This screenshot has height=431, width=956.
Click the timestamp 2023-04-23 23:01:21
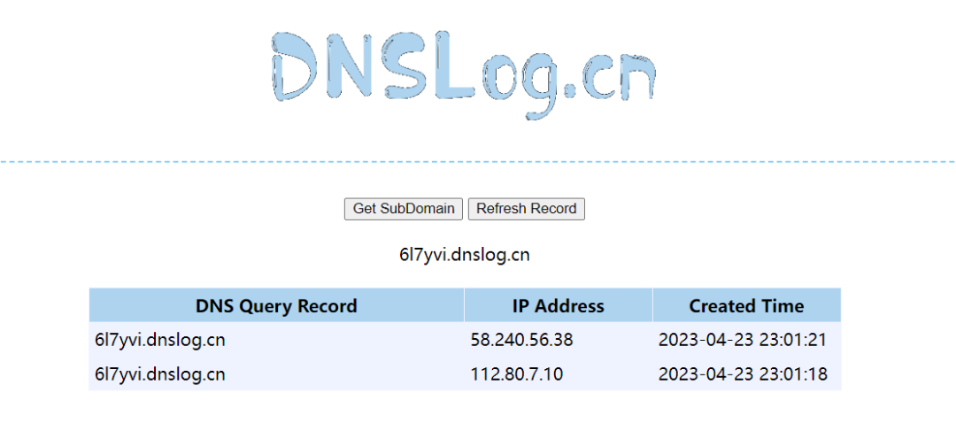coord(743,340)
